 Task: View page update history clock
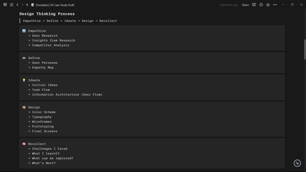pyautogui.click(x=261, y=5)
